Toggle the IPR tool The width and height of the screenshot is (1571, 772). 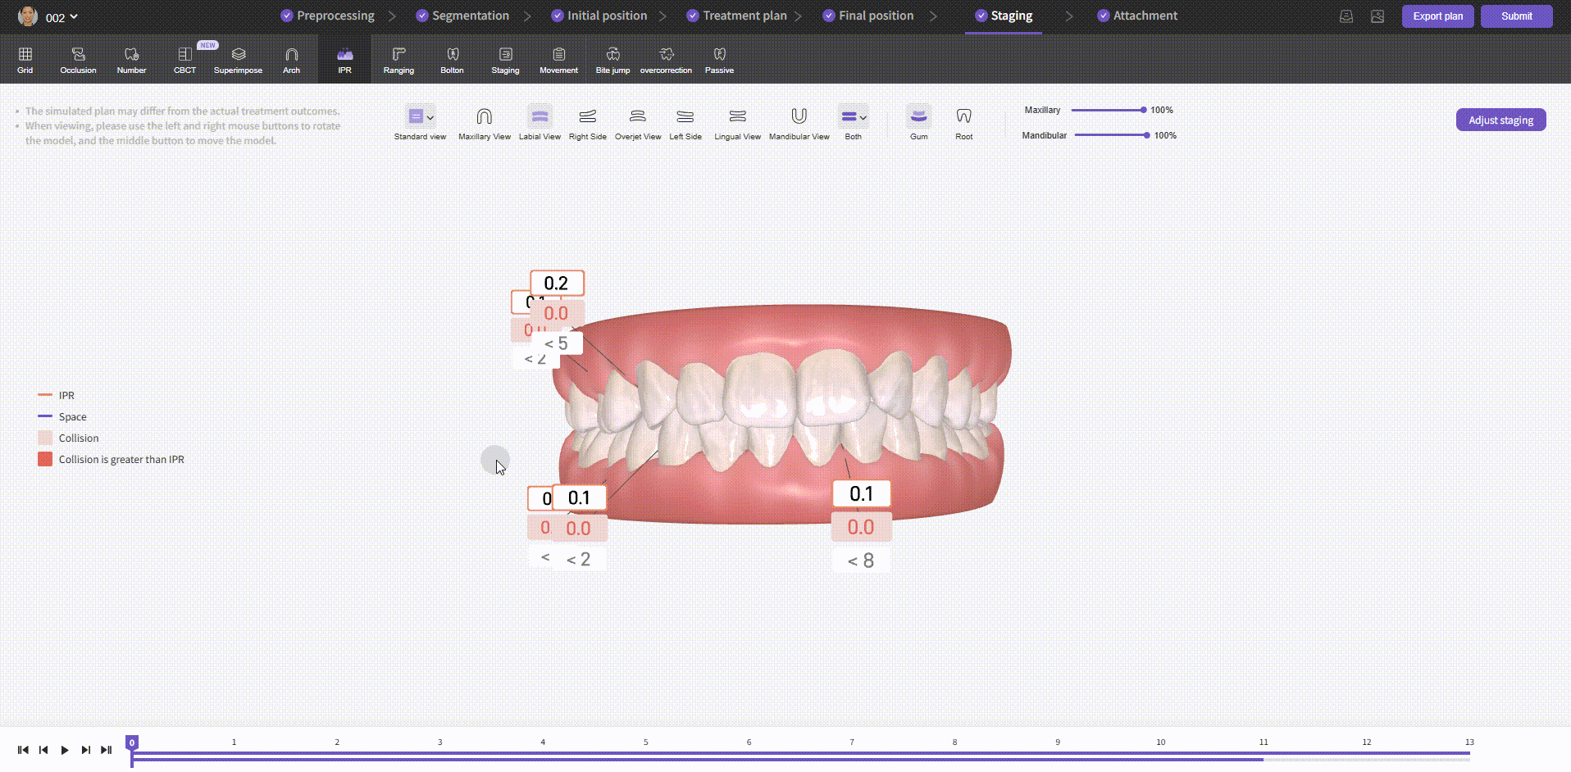coord(344,60)
